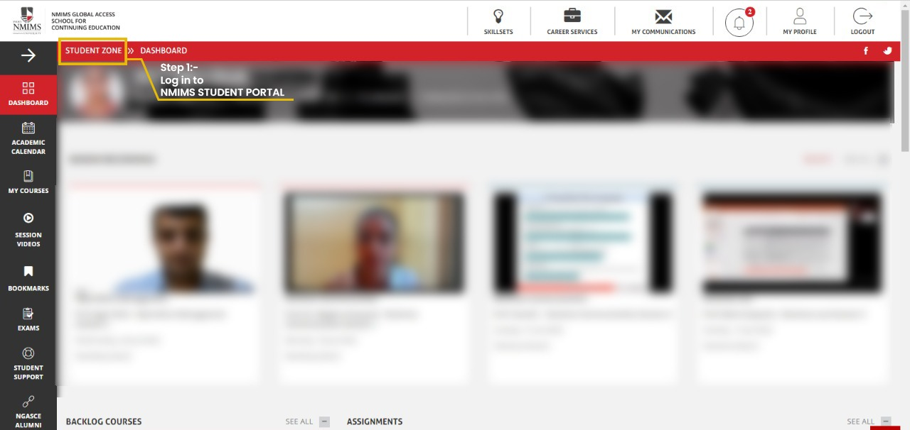Click the Backlog Courses heading
Screen dimensions: 910x430
tap(104, 421)
